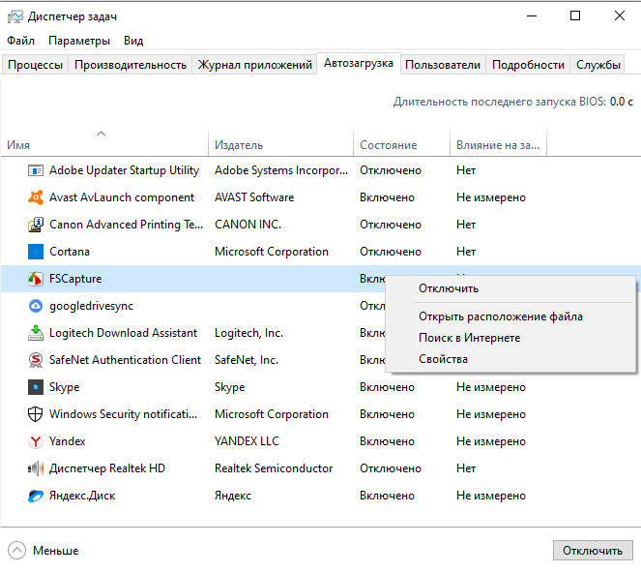The width and height of the screenshot is (641, 573).
Task: Click the publisher cell YANDEX LLC
Action: pyautogui.click(x=247, y=441)
